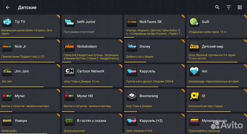Click 'Школьный автобус Гордон' program text

click(x=206, y=106)
